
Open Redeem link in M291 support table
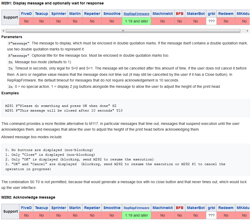226,14
